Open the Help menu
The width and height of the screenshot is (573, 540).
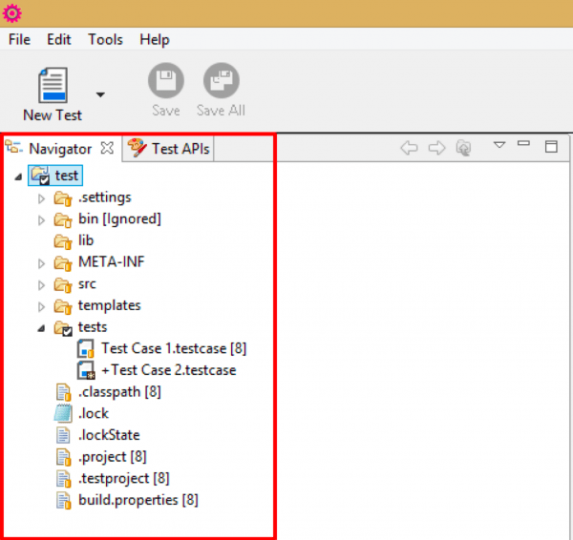(x=155, y=39)
